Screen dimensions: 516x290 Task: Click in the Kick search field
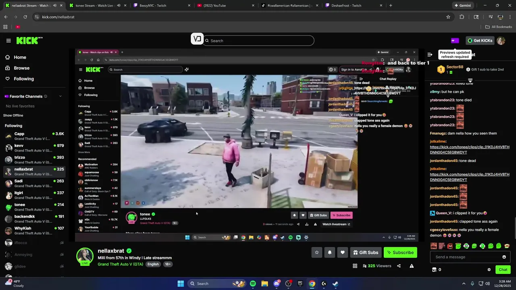[259, 41]
